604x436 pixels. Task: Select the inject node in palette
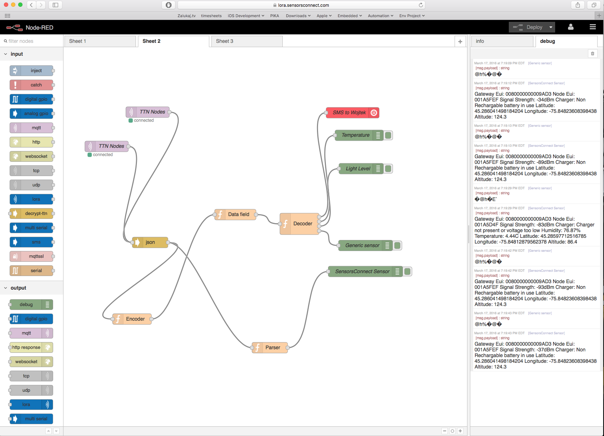click(32, 71)
